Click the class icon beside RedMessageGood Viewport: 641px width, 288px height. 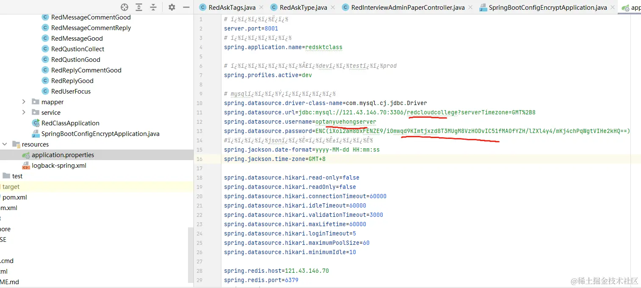tap(45, 39)
